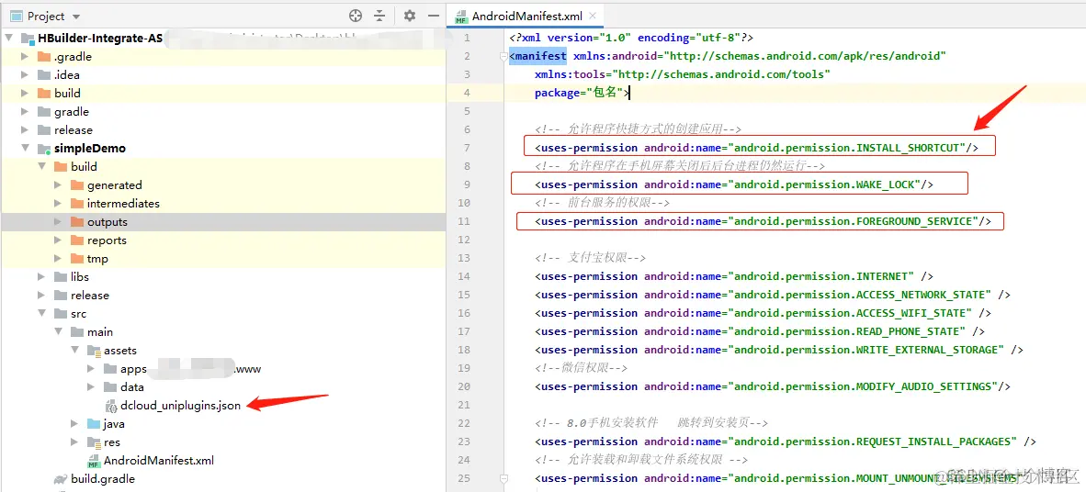Click the READ_PHONE_STATE permission line
The width and height of the screenshot is (1086, 492).
[759, 331]
